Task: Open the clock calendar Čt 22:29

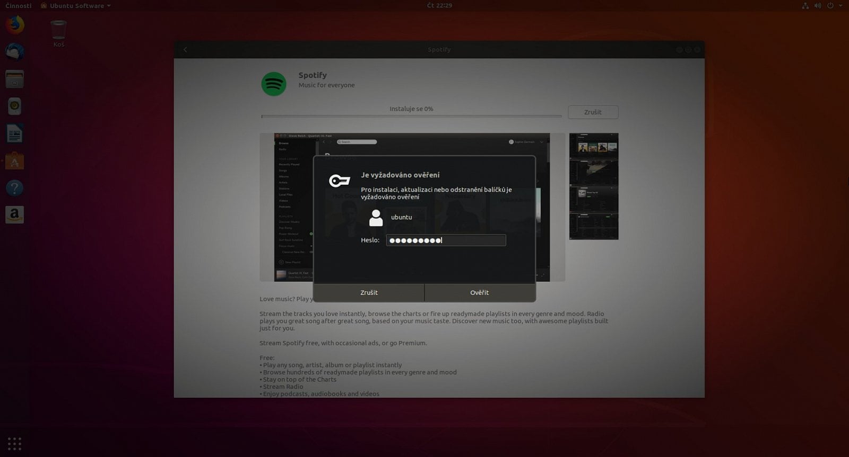Action: [x=439, y=5]
